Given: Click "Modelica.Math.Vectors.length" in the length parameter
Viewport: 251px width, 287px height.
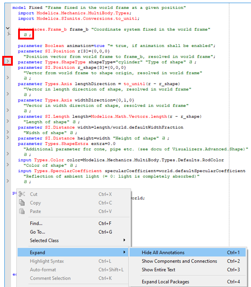Looking at the screenshot, I should [129, 116].
